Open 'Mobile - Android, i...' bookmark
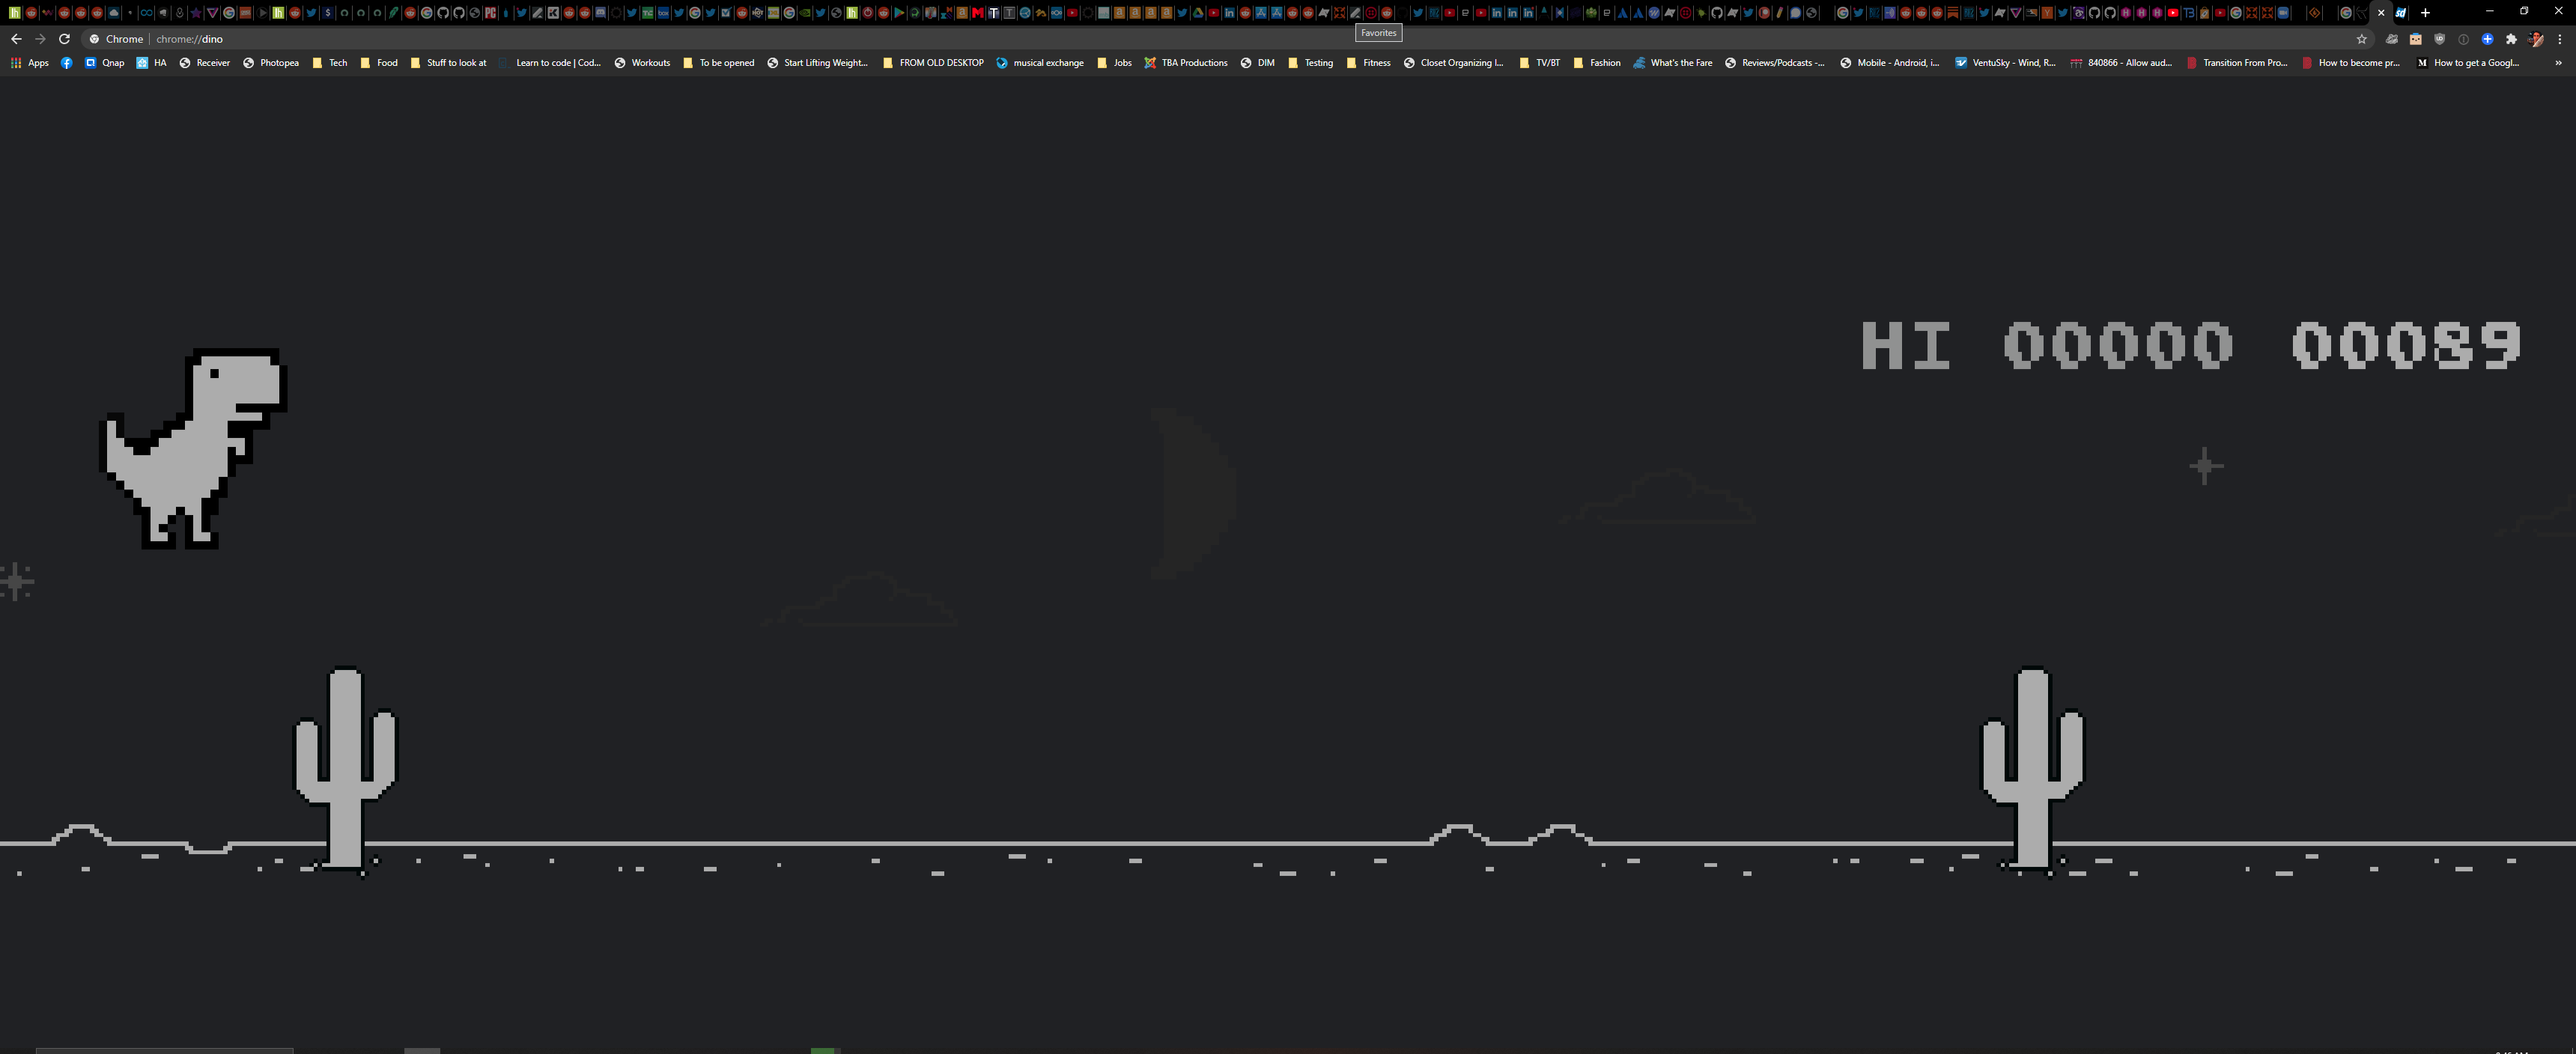This screenshot has width=2576, height=1054. (x=1889, y=63)
